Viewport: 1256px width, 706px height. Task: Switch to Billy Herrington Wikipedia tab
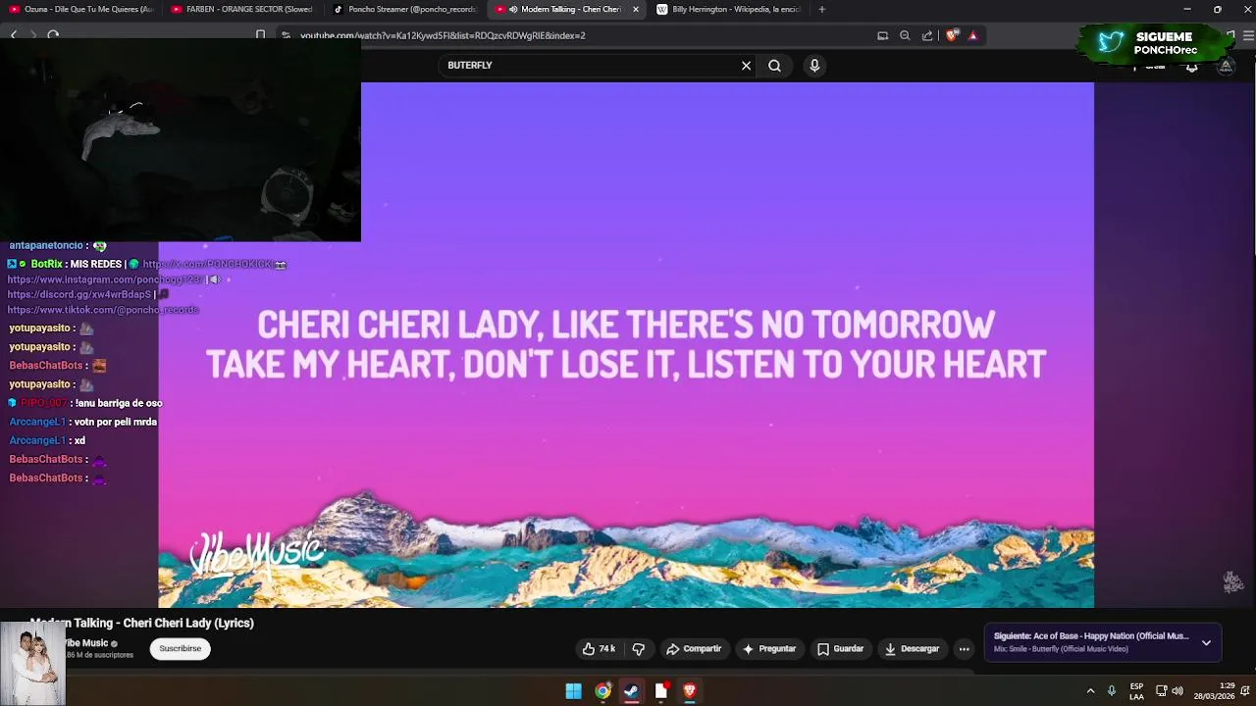[x=728, y=9]
